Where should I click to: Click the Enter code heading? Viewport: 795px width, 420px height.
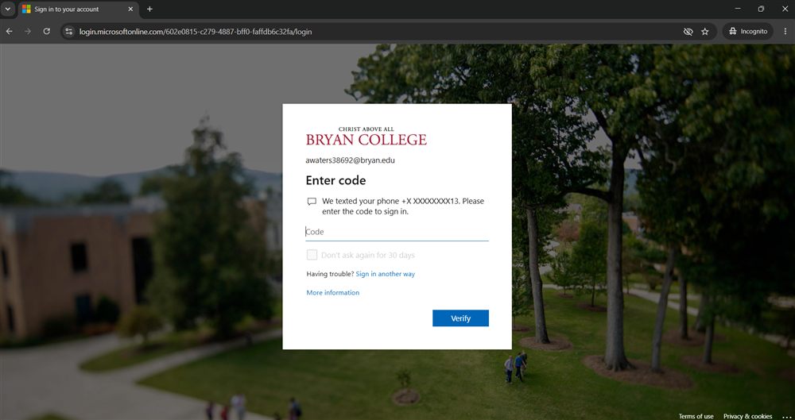point(335,180)
